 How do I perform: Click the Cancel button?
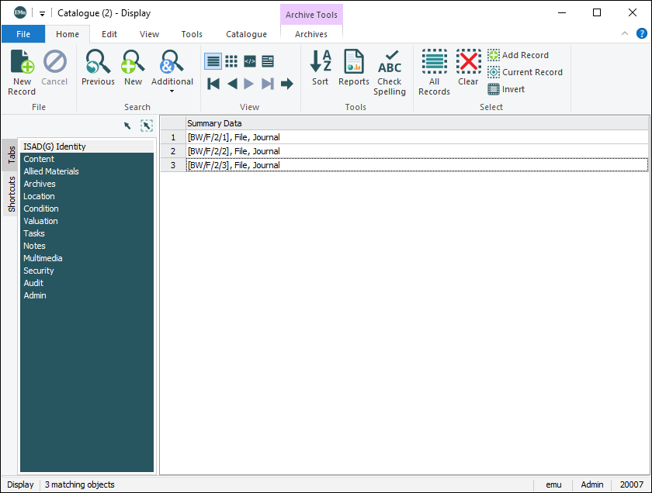coord(54,70)
